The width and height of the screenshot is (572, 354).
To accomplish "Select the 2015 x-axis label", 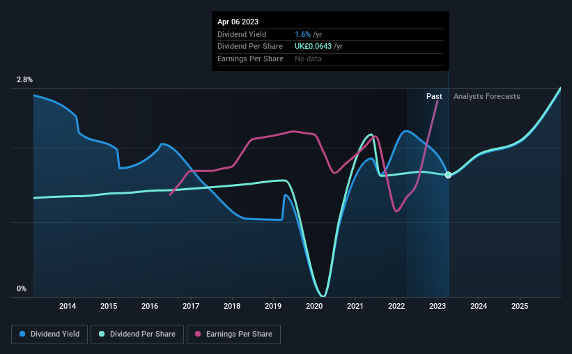I will click(x=109, y=306).
